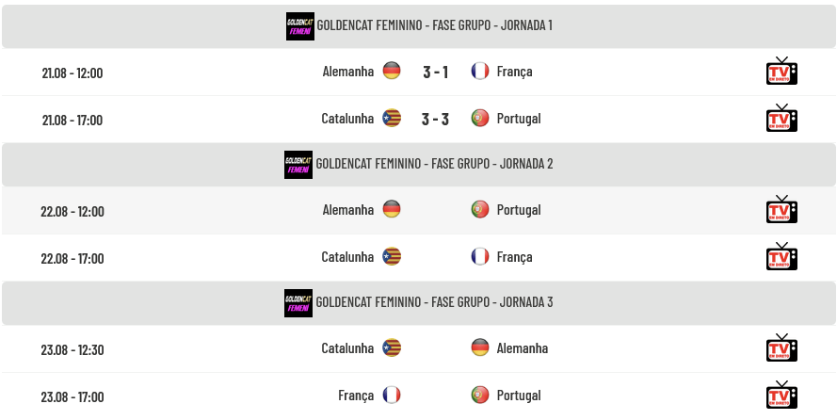Open TV icon for Catalunha vs Alemanha
The height and width of the screenshot is (420, 837).
781,347
